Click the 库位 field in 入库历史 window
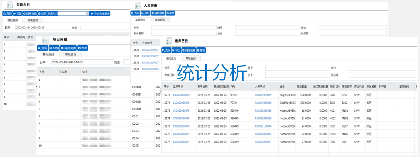The height and width of the screenshot is (157, 420). point(353,27)
